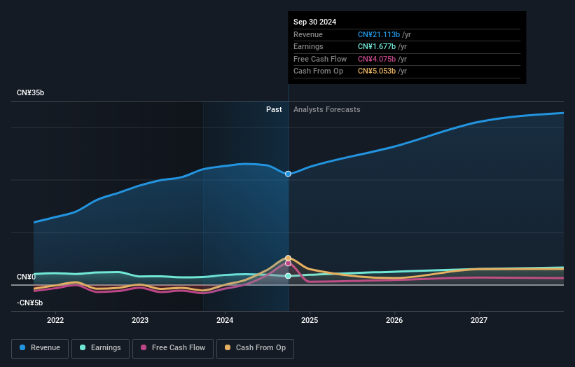Toggle the Earnings legend button
The image size is (575, 367).
tap(100, 348)
